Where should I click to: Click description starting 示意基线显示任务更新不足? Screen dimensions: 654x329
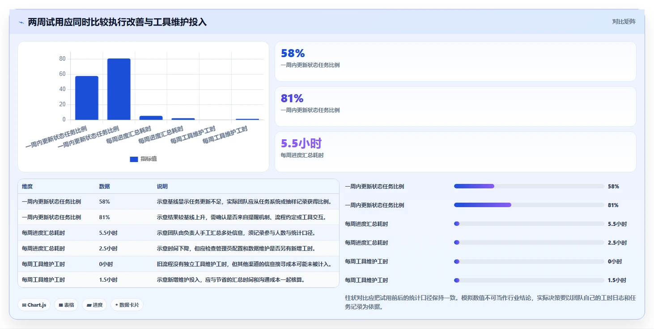click(244, 202)
